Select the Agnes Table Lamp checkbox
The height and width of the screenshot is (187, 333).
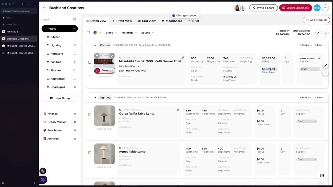90,152
